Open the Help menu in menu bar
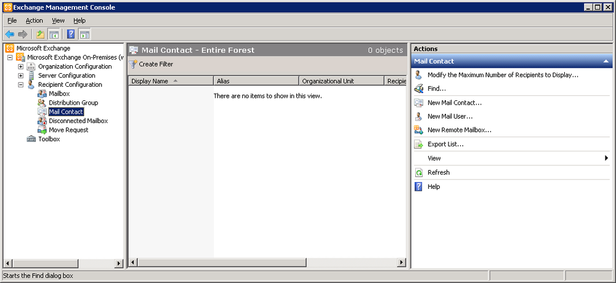This screenshot has height=283, width=616. pos(79,20)
